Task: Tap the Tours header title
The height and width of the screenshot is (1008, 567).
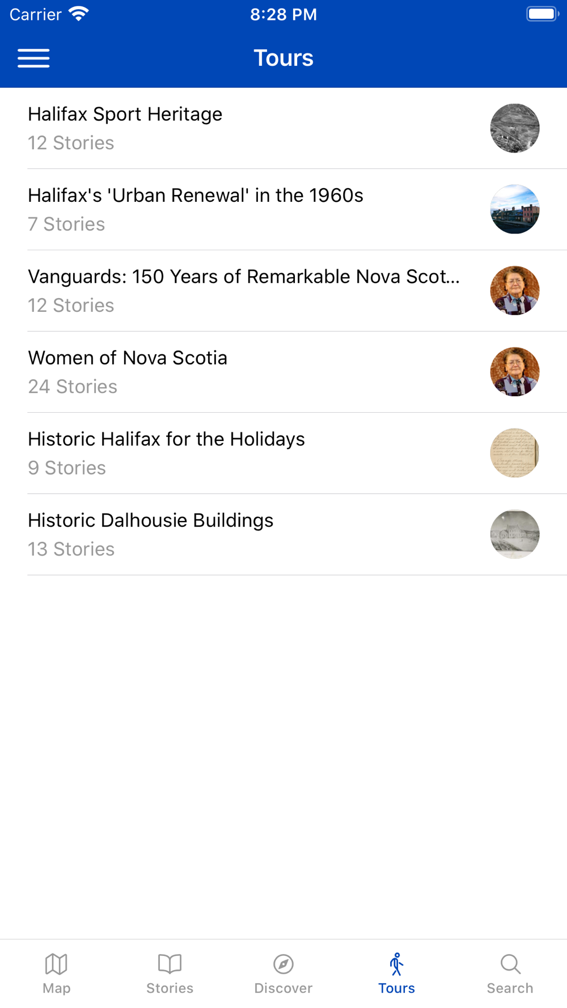Action: [283, 58]
